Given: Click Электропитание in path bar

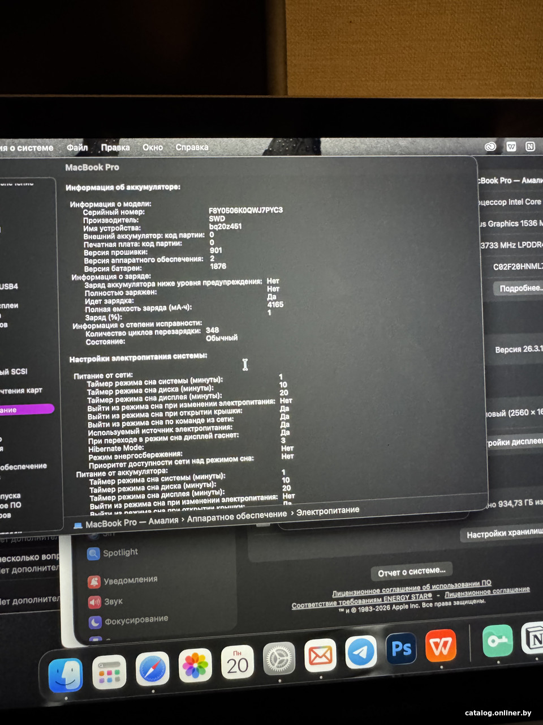Looking at the screenshot, I should [328, 510].
